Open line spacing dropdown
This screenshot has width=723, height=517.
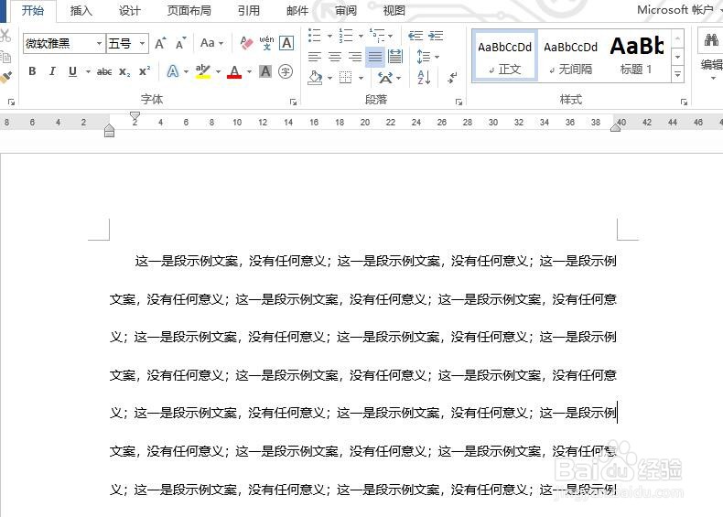[428, 57]
